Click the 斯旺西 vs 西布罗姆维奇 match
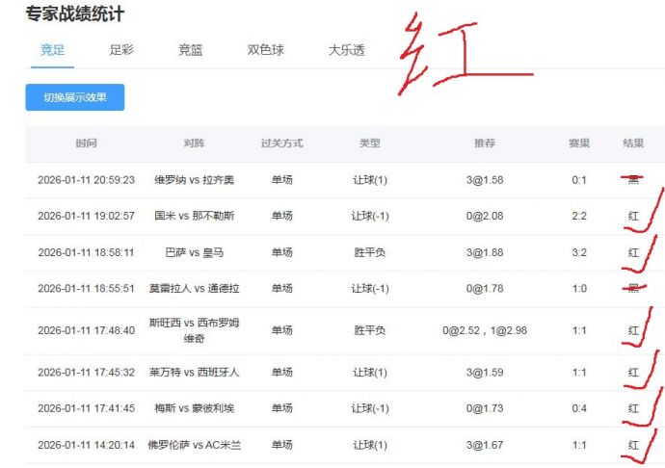This screenshot has width=665, height=468. 193,330
